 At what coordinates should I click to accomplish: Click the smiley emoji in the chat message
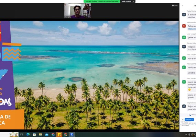pos(189,90)
